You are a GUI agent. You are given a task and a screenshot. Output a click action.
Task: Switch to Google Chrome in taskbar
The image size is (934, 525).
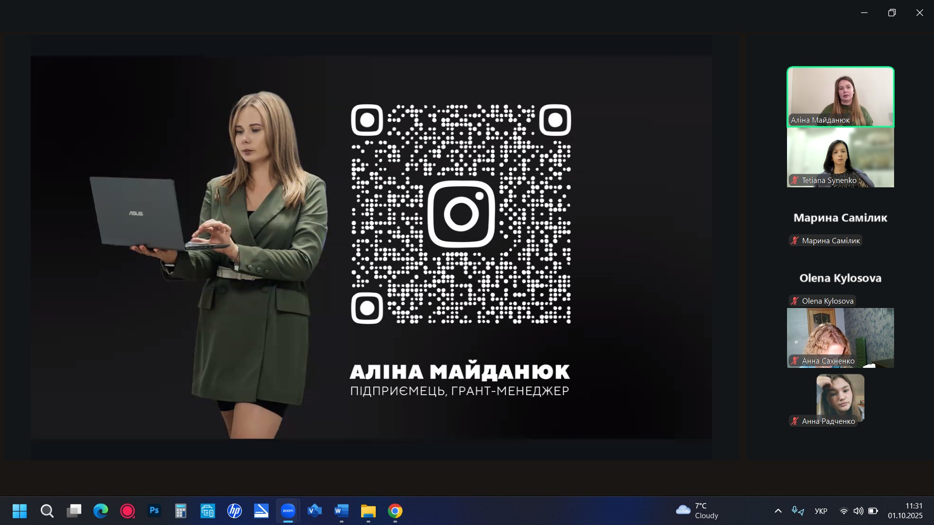click(395, 511)
